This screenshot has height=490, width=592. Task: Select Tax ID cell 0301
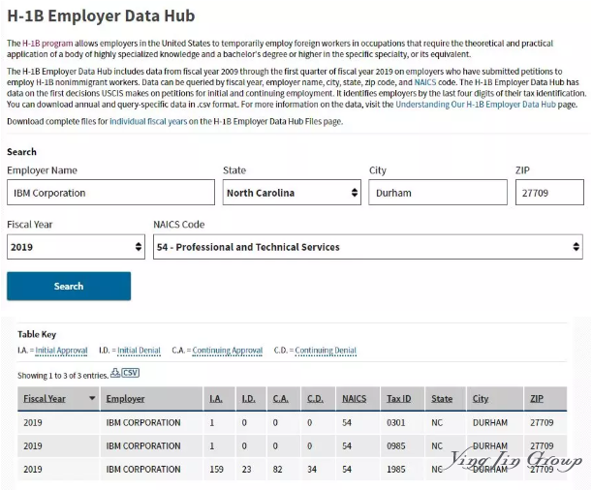(395, 422)
